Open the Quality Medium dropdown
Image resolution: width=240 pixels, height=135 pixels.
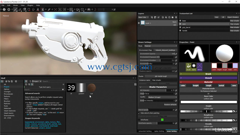click(162, 97)
